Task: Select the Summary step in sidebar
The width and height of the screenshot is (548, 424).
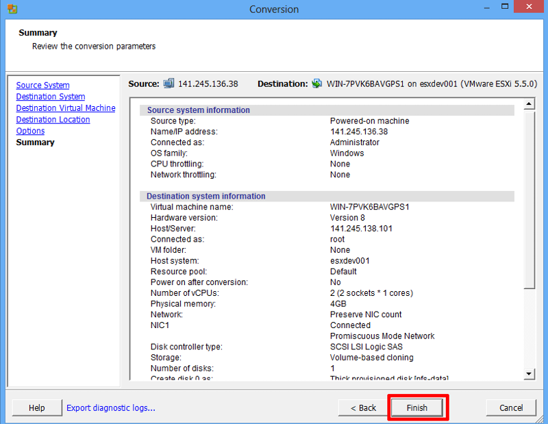Action: 36,142
